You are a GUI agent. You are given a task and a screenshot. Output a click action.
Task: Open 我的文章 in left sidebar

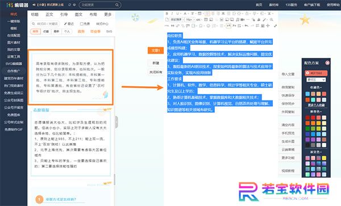click(14, 50)
